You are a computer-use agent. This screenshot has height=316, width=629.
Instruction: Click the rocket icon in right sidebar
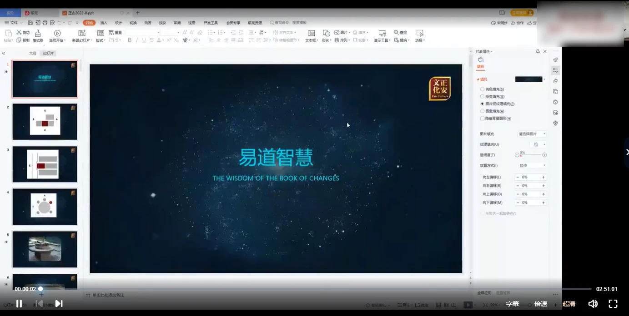(x=555, y=60)
